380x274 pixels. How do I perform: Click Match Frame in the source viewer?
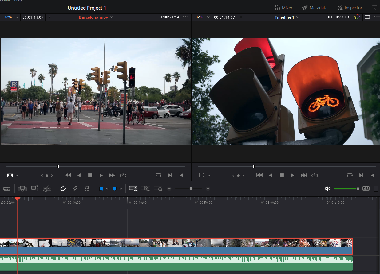158,175
